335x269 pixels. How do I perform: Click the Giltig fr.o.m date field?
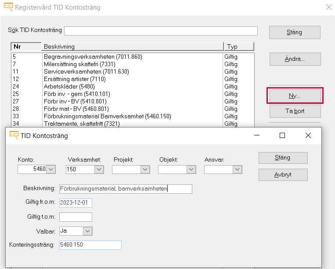pyautogui.click(x=76, y=203)
